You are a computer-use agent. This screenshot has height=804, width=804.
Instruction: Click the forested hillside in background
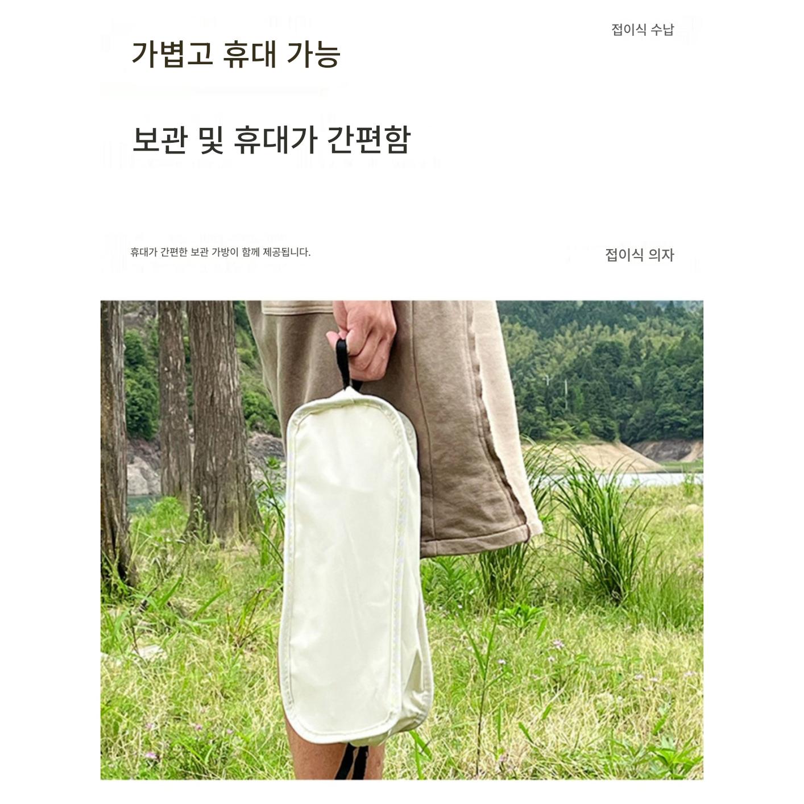tap(603, 370)
